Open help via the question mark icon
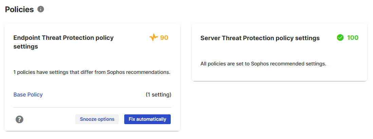Viewport: 373px width, 139px height. coord(19,119)
